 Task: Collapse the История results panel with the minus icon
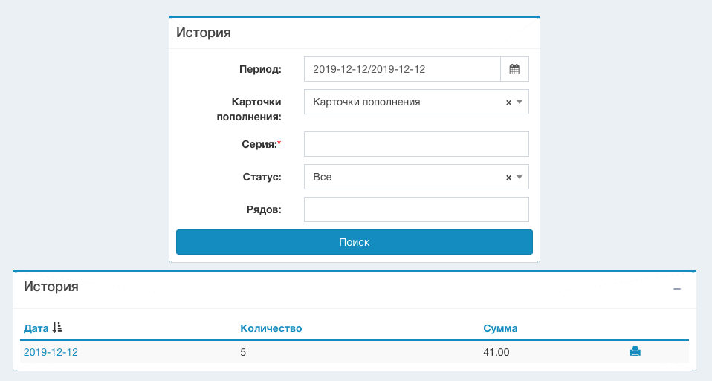pos(676,289)
